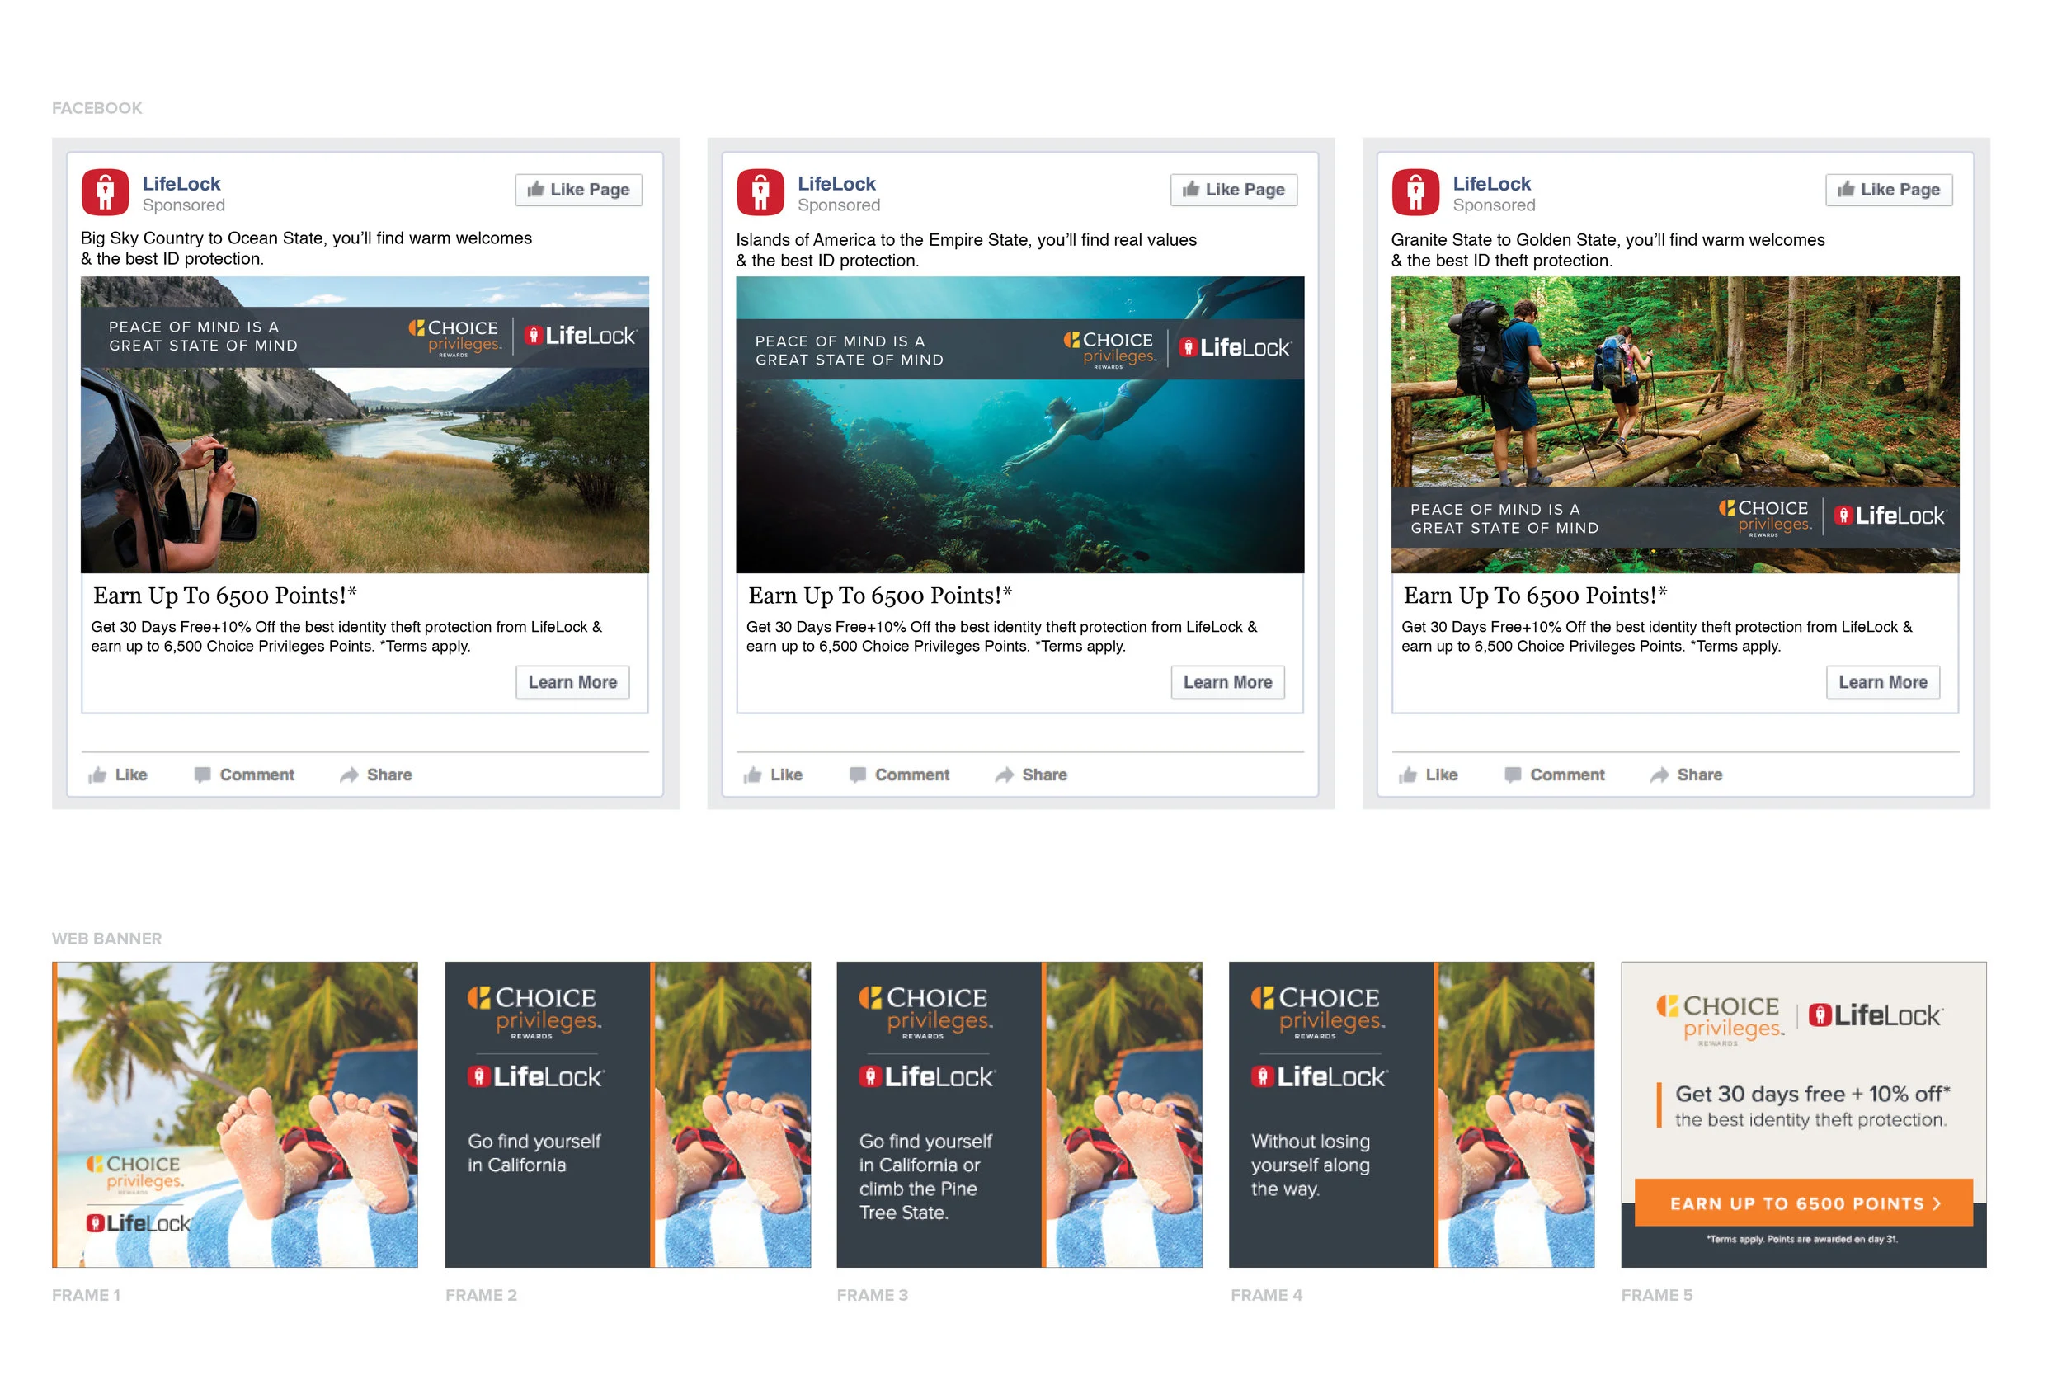This screenshot has width=2062, height=1375.
Task: Open LifeLock page name in Big Sky ad
Action: pyautogui.click(x=181, y=183)
